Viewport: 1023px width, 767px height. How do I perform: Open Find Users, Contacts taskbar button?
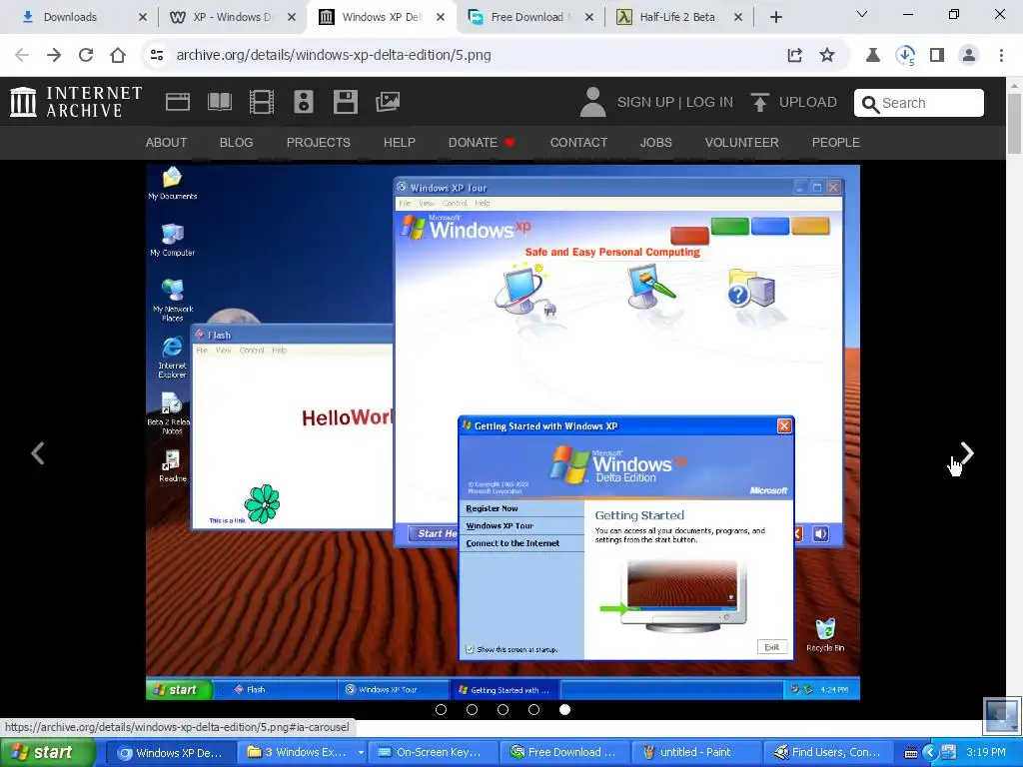[x=827, y=753]
